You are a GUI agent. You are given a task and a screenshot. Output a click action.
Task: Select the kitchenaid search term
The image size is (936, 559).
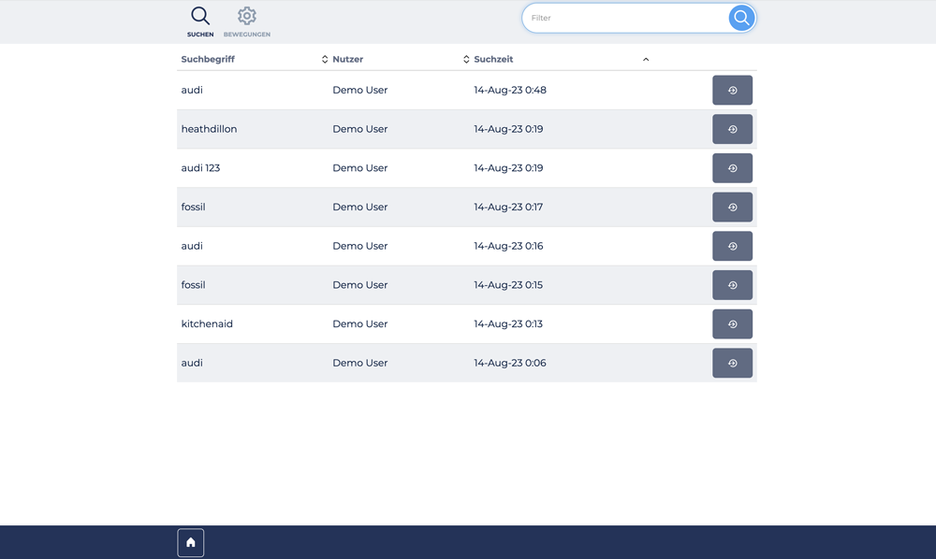(207, 324)
